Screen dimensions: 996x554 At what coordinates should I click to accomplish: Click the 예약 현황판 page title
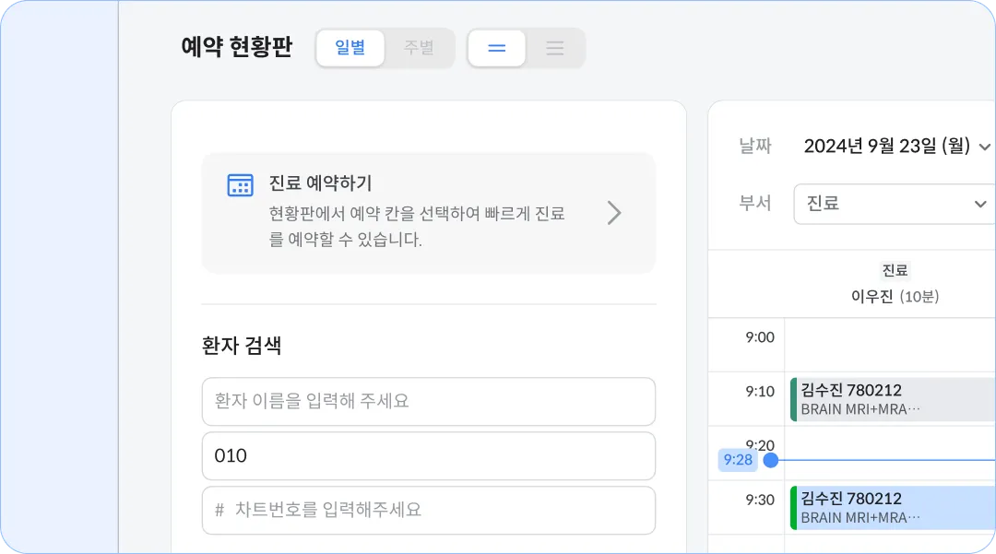point(236,48)
